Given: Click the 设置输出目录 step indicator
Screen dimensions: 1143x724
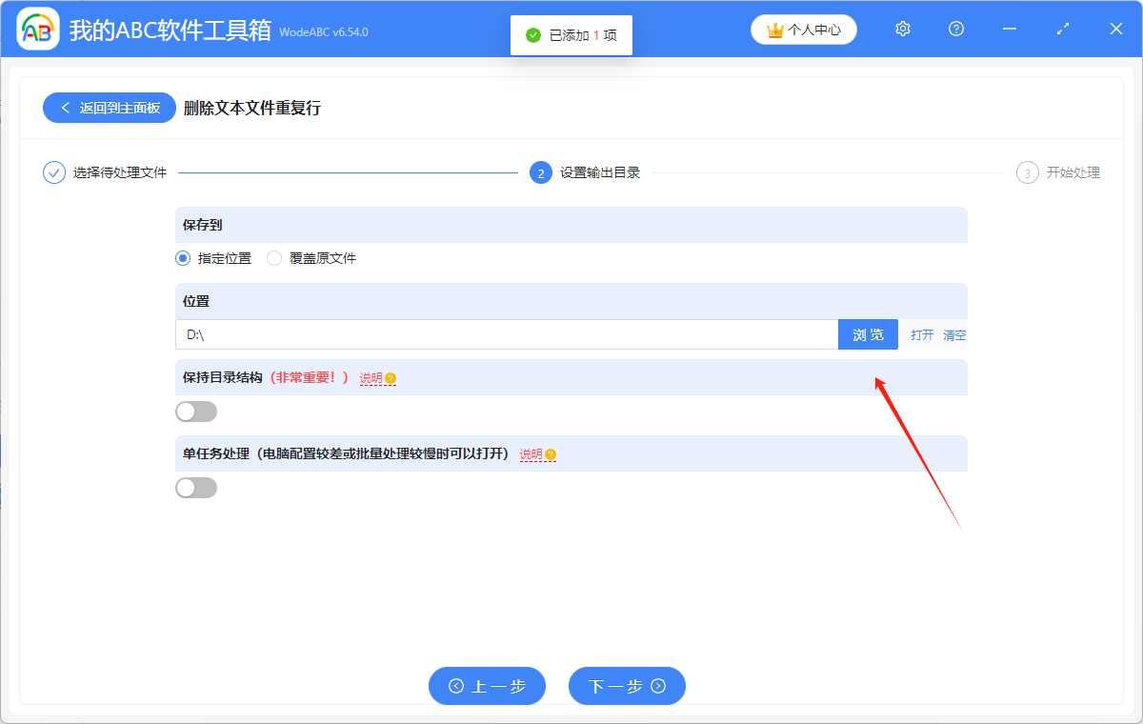Looking at the screenshot, I should 540,172.
